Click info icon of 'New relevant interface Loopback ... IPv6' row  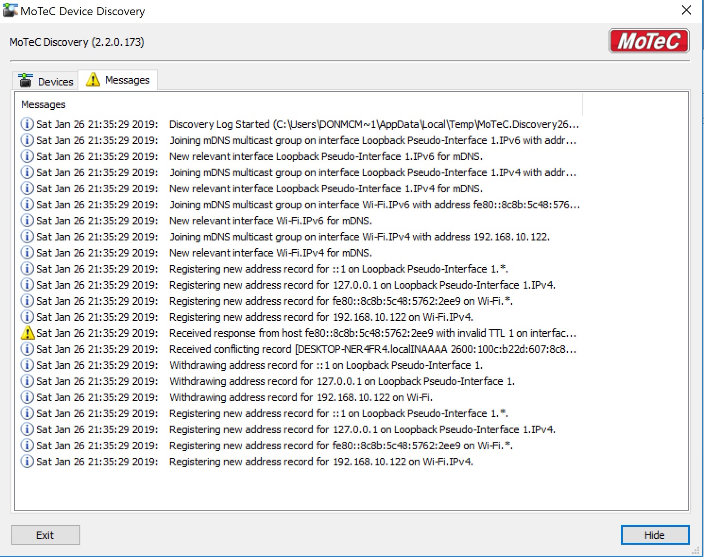point(27,156)
